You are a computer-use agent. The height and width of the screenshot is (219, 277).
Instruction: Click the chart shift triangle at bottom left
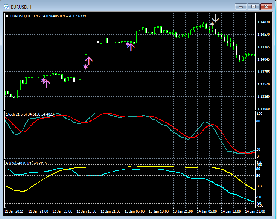[x=5, y=207]
